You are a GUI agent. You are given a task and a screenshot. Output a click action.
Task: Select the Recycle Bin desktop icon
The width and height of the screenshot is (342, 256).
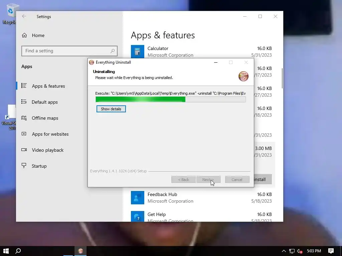(x=9, y=13)
